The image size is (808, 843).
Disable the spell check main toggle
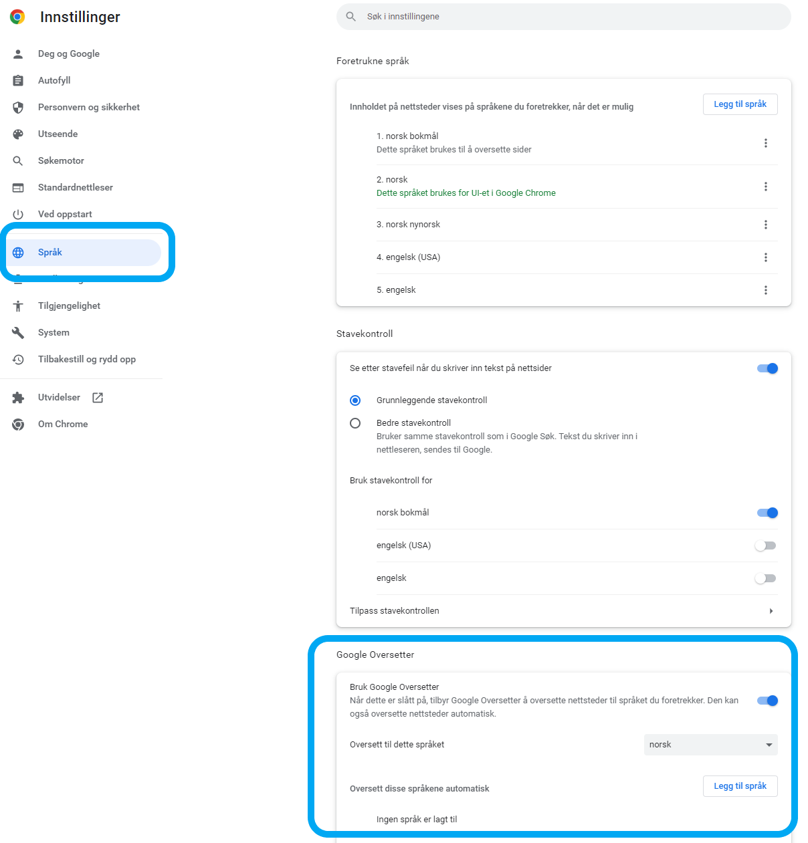pos(767,368)
